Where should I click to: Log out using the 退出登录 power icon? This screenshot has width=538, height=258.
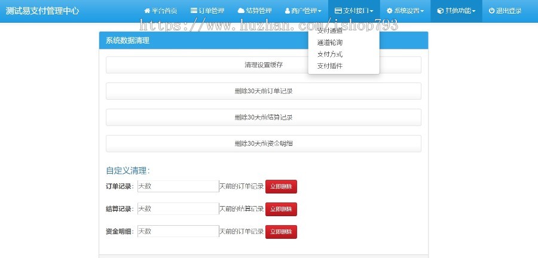coord(491,11)
